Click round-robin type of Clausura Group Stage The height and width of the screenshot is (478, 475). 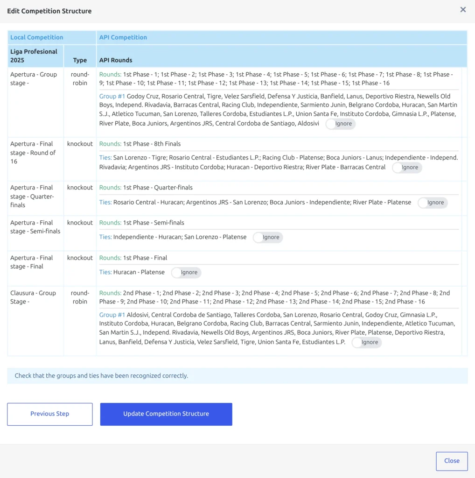tap(80, 297)
